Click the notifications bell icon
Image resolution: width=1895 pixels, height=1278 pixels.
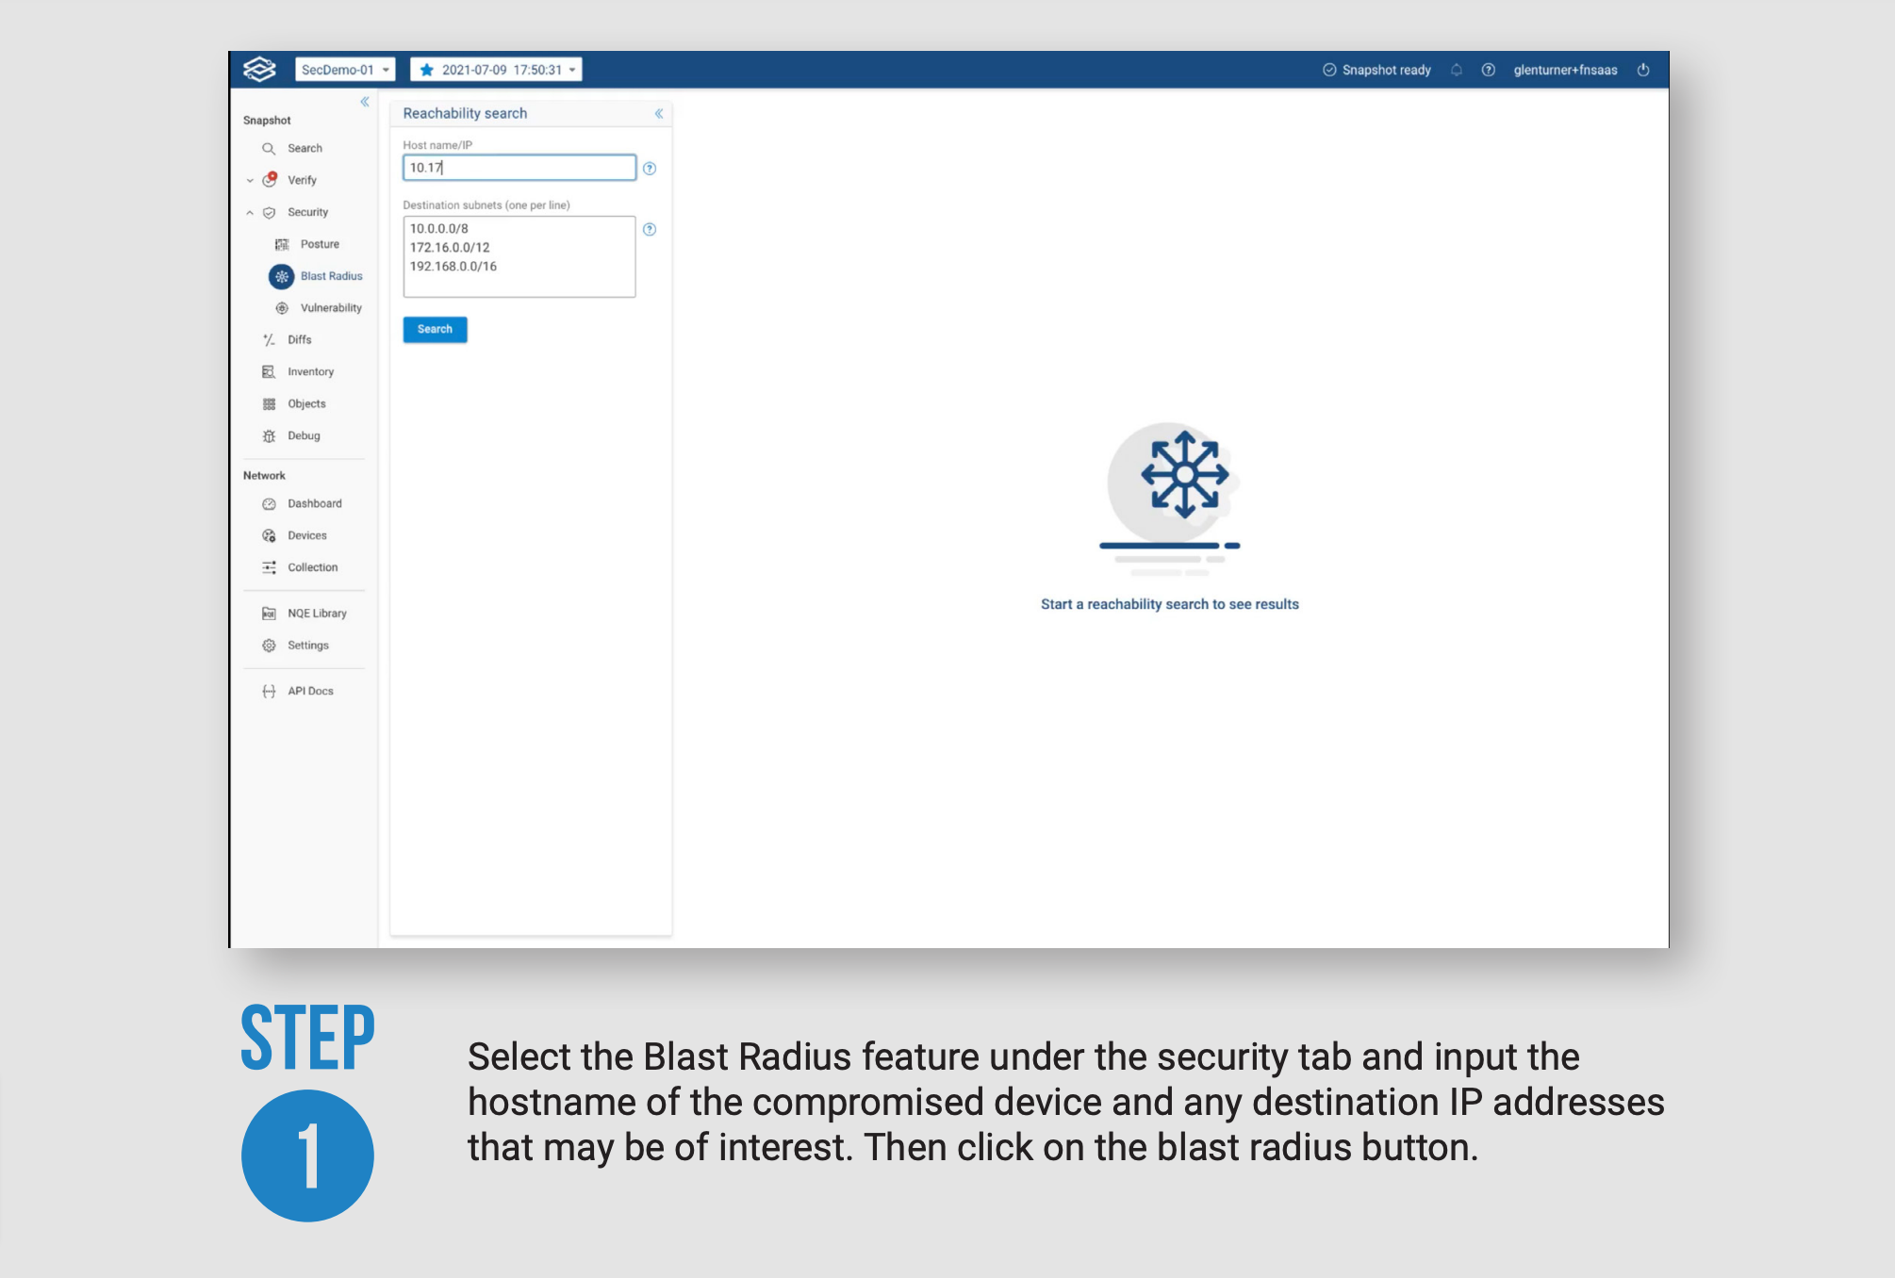click(x=1457, y=70)
